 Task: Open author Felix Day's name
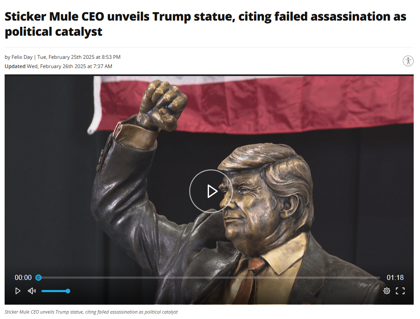[22, 57]
